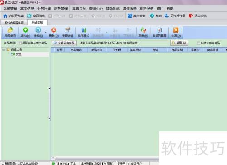Open the 财务管理 menu

[61, 9]
